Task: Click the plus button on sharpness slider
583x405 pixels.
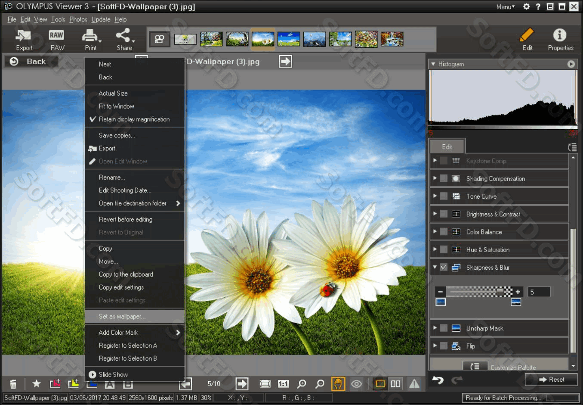Action: (x=518, y=292)
